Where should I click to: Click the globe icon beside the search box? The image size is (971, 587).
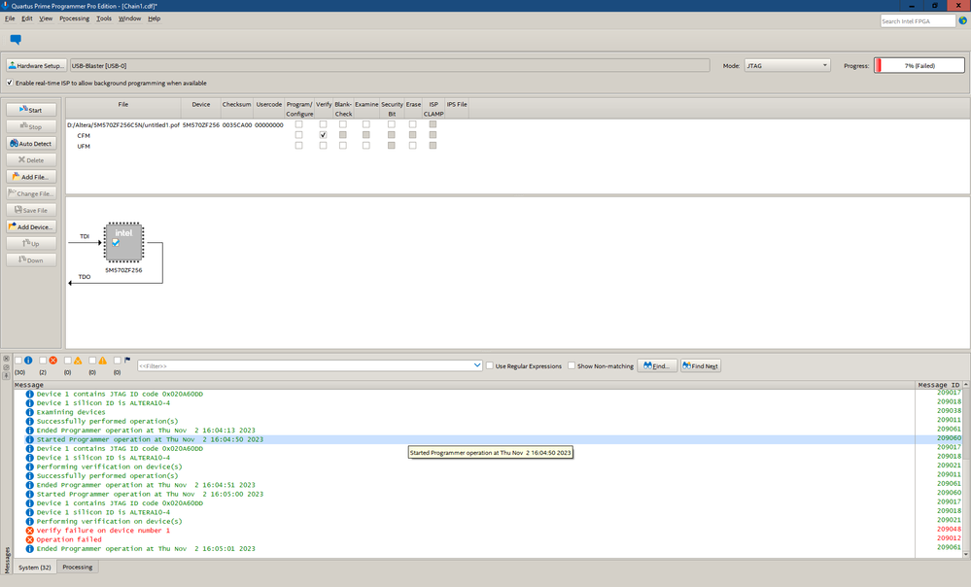[961, 20]
